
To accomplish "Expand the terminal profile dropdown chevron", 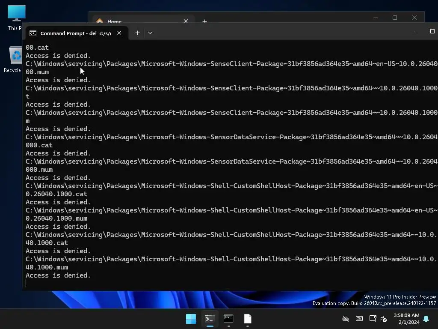I will [x=150, y=33].
